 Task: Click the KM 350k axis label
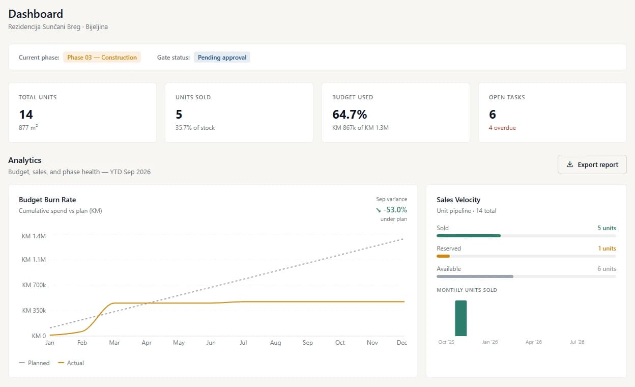[34, 311]
